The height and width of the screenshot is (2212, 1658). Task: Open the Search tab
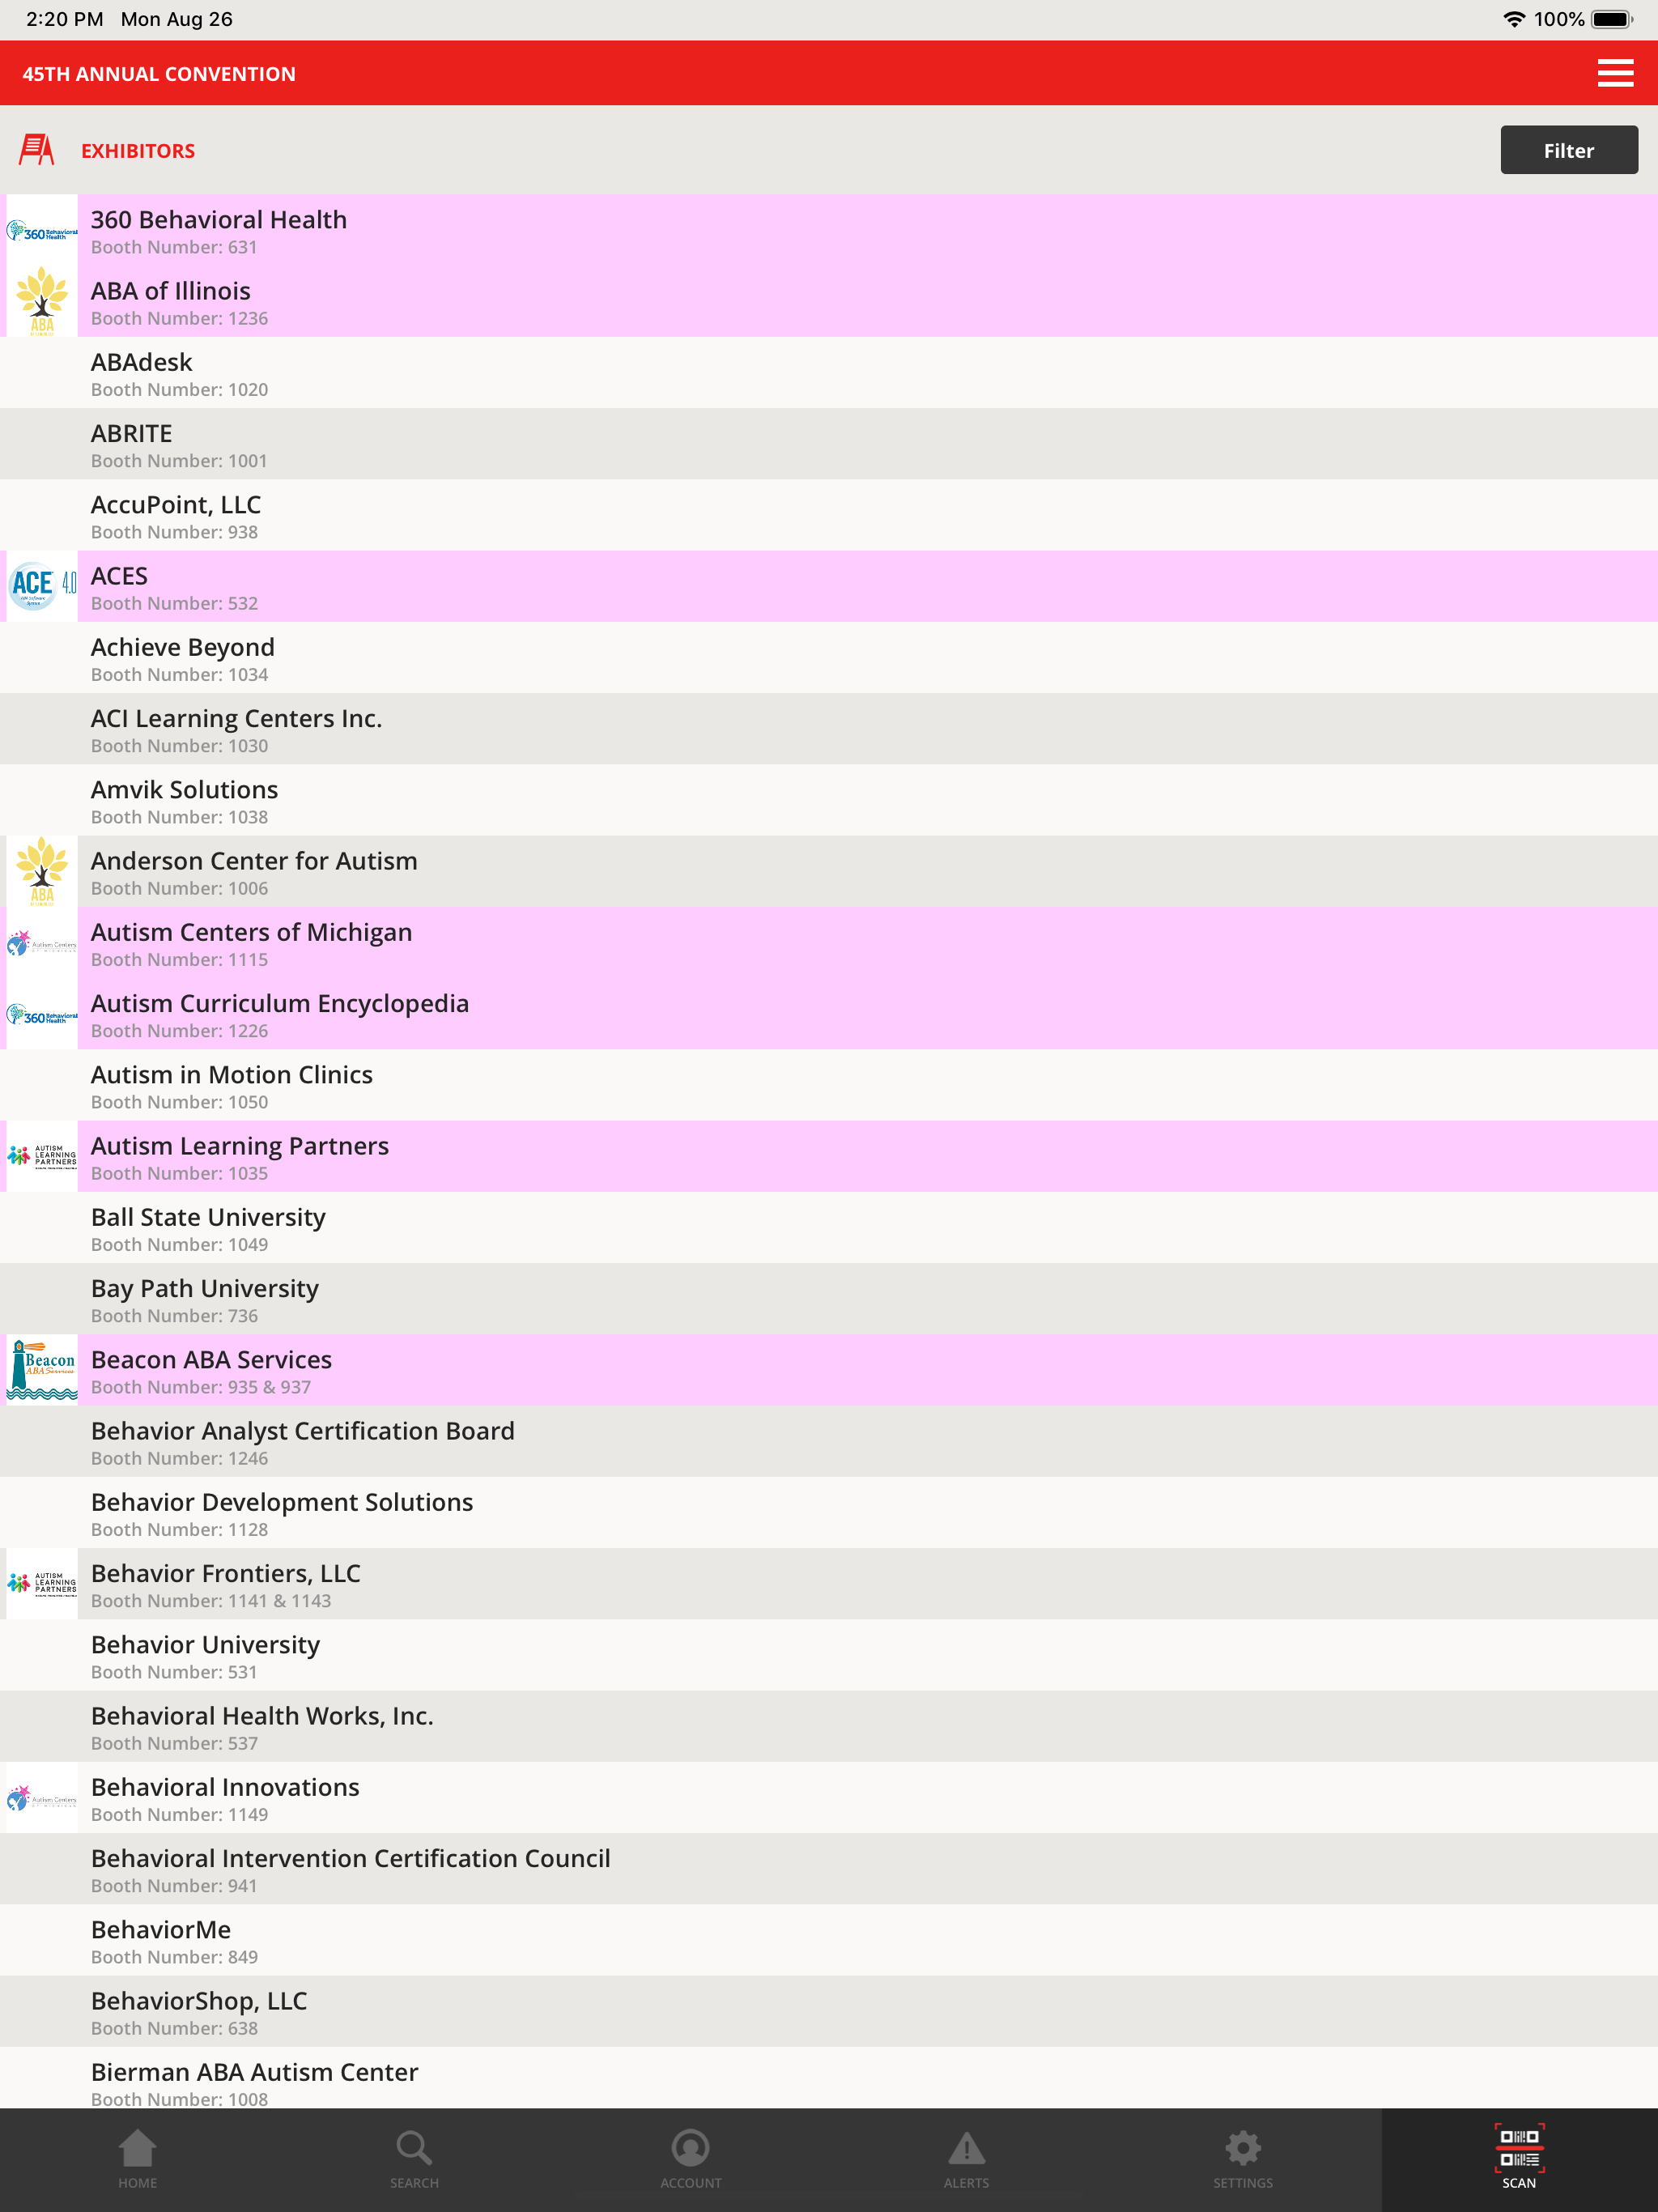pos(414,2159)
